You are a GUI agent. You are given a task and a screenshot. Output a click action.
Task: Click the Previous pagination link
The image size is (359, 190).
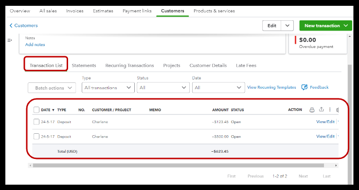255,176
